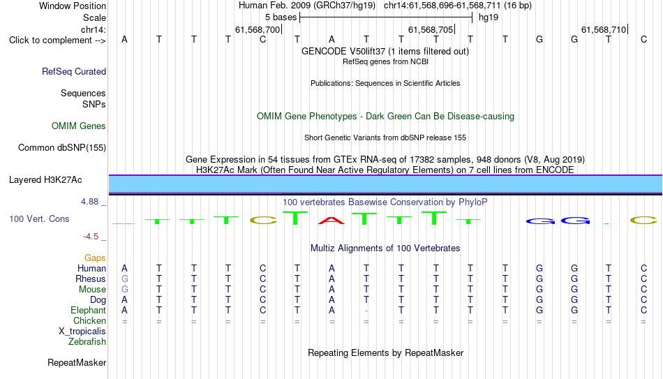The height and width of the screenshot is (379, 663).
Task: Click the gray G in the Rhesus row
Action: click(124, 279)
